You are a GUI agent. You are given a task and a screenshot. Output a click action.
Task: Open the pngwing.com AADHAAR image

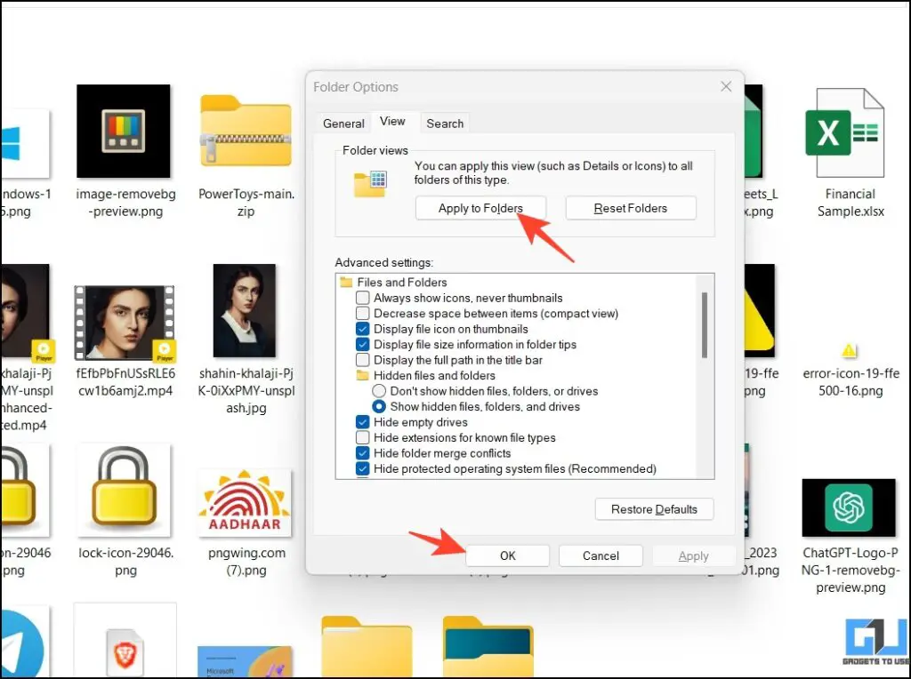[245, 502]
